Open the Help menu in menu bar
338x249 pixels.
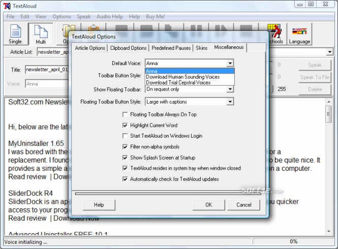[134, 17]
